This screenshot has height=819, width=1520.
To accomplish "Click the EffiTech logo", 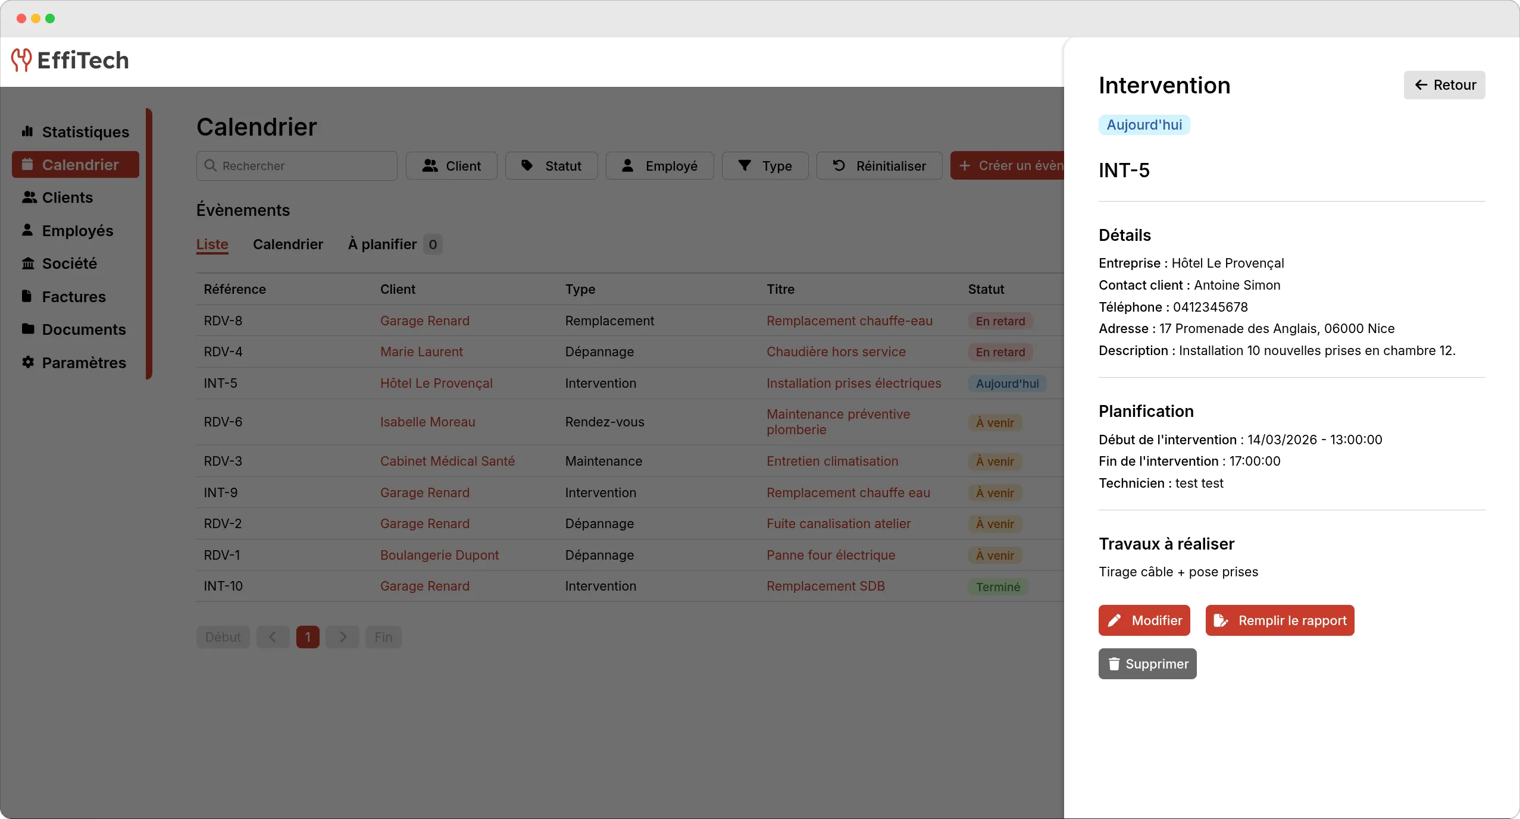I will [70, 59].
